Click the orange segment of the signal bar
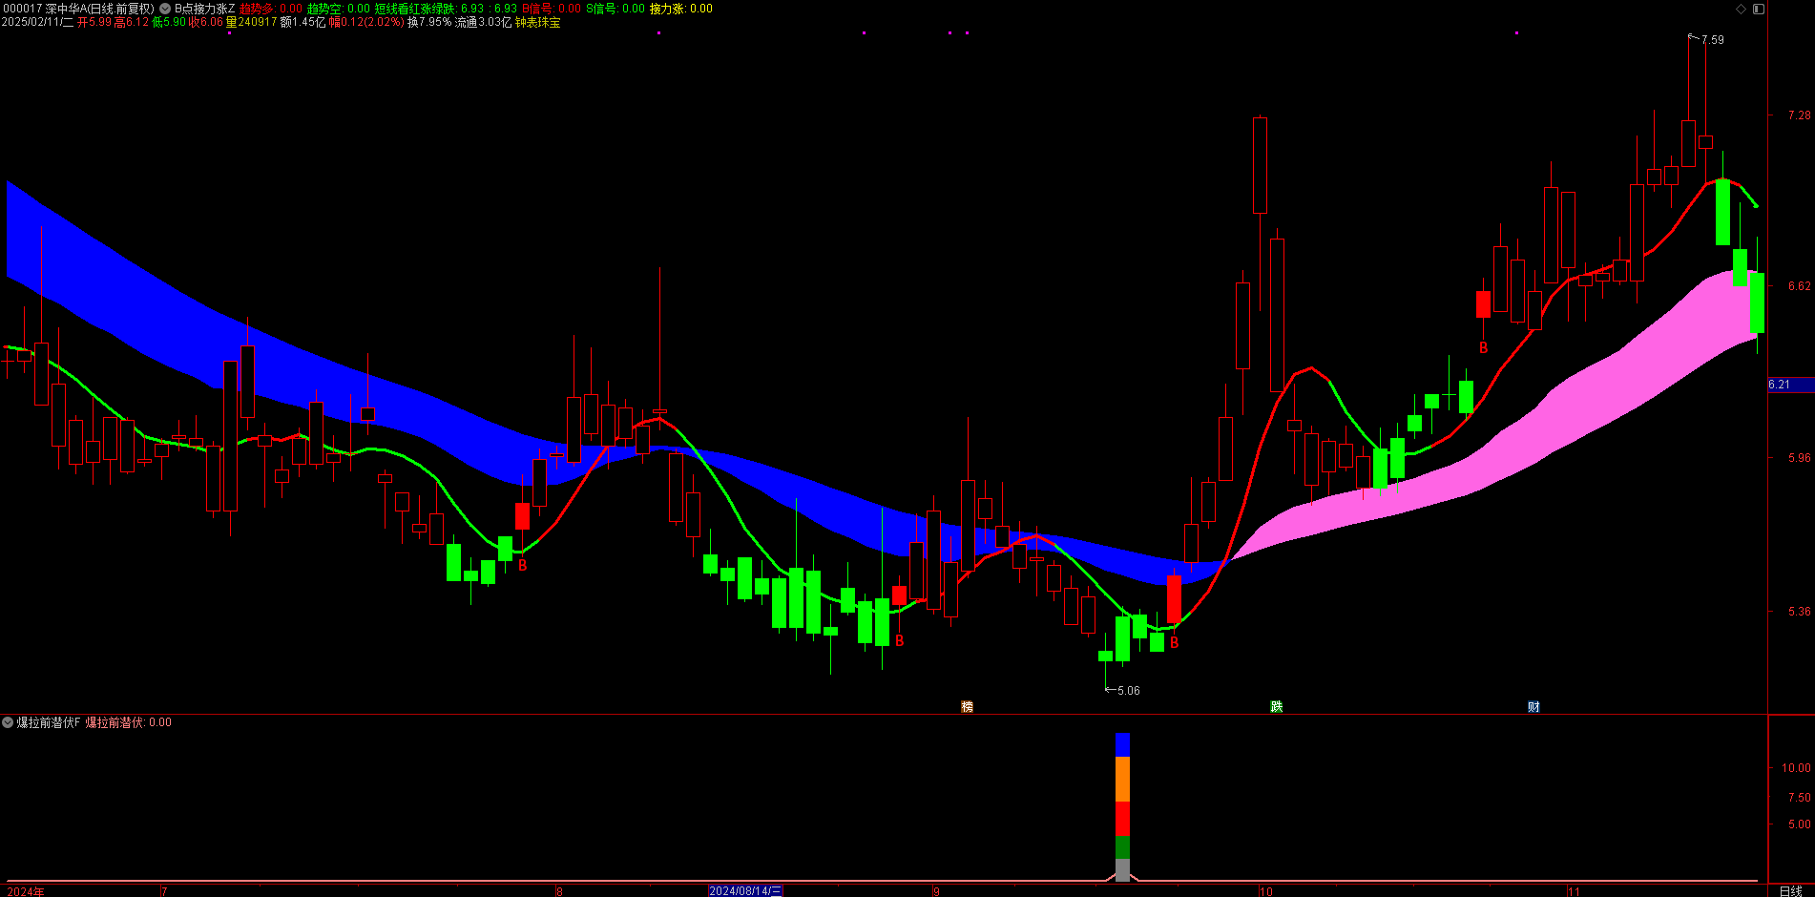Viewport: 1815px width, 897px height. click(x=1122, y=779)
